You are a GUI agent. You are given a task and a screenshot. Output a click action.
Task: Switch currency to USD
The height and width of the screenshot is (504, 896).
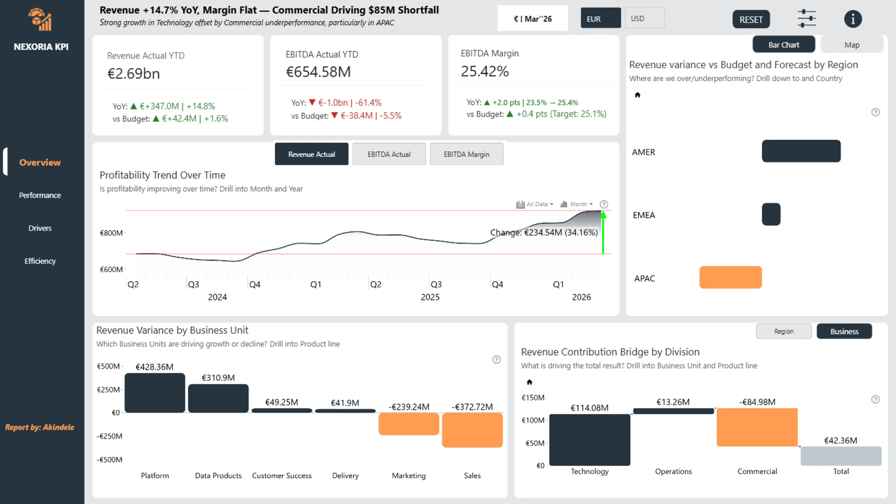644,19
